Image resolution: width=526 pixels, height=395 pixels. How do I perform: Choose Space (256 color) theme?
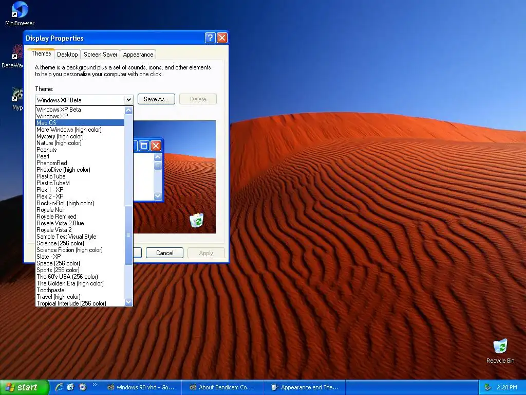coord(80,263)
